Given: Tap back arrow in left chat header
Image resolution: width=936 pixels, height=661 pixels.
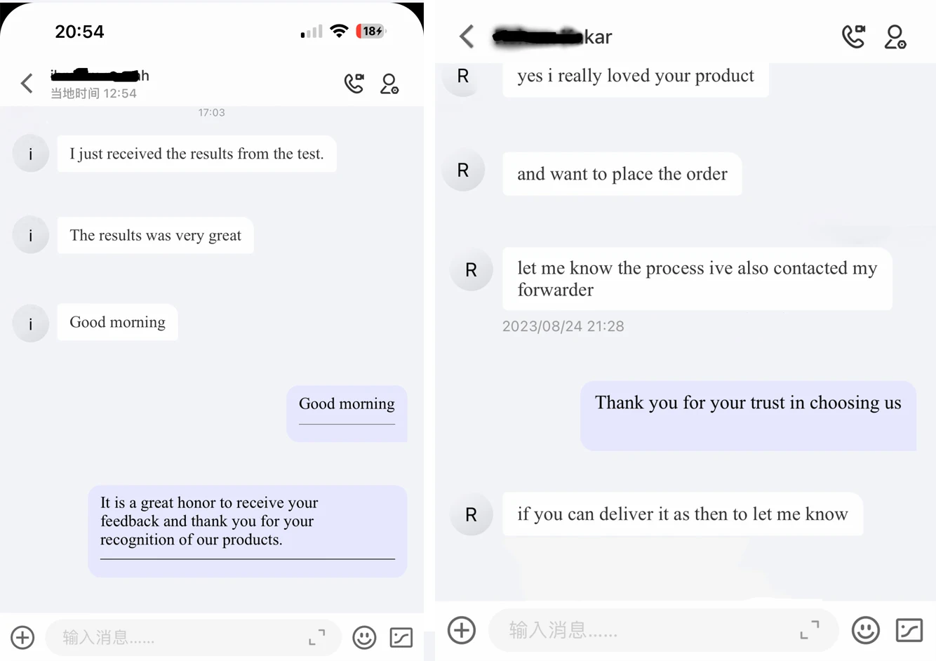Looking at the screenshot, I should (27, 84).
